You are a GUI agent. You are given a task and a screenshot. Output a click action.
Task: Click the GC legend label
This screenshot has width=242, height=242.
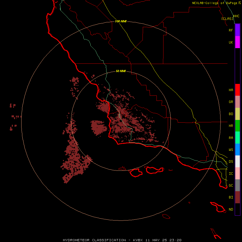[x=231, y=186]
